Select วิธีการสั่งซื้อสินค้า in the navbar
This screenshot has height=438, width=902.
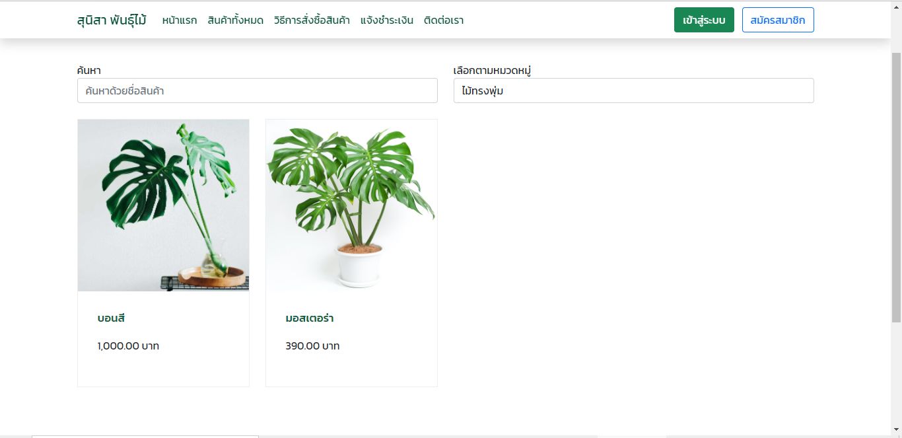click(x=312, y=20)
